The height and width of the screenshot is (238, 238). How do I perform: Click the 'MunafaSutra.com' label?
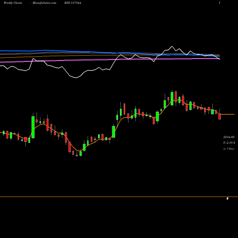44,3
